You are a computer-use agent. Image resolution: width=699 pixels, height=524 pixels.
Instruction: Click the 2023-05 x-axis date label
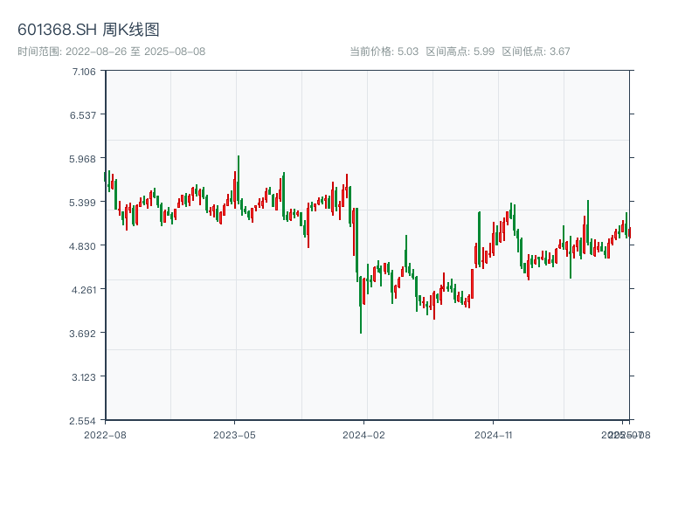(234, 434)
